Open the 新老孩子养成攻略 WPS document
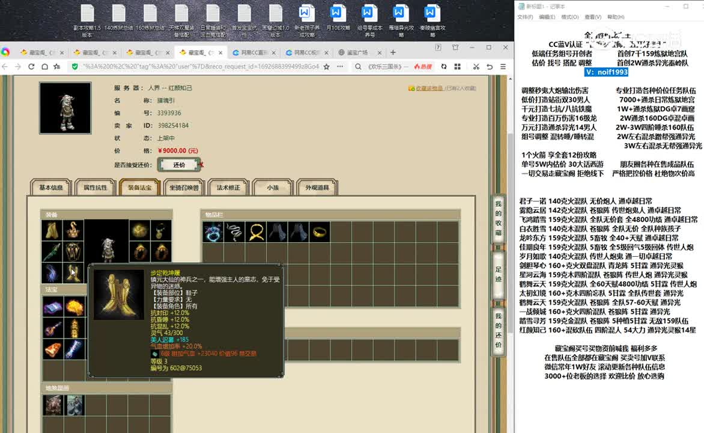Screen dimensions: 704x433 click(307, 20)
